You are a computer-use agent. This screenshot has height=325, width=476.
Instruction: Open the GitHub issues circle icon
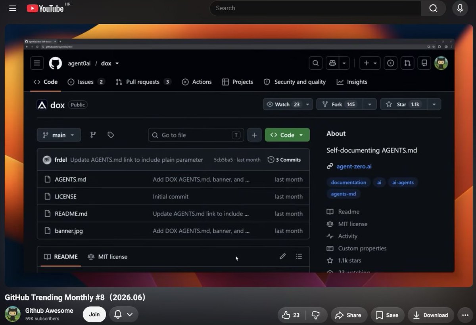[x=391, y=63]
